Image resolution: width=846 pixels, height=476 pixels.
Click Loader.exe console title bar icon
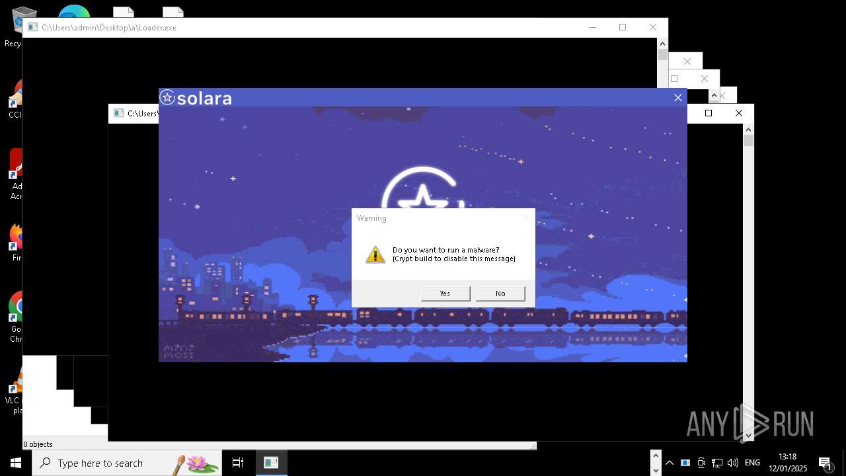(x=32, y=28)
